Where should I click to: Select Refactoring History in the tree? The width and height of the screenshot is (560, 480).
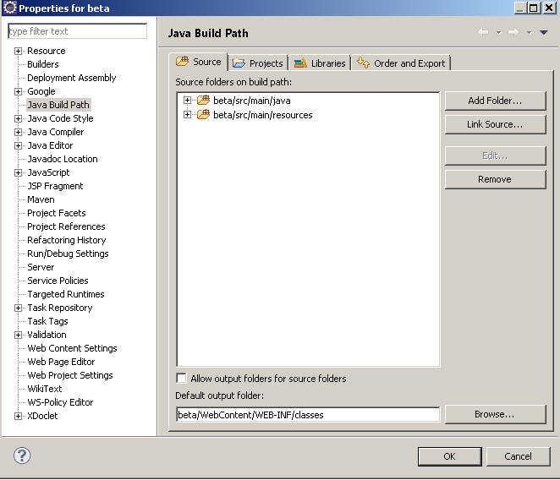click(x=67, y=240)
